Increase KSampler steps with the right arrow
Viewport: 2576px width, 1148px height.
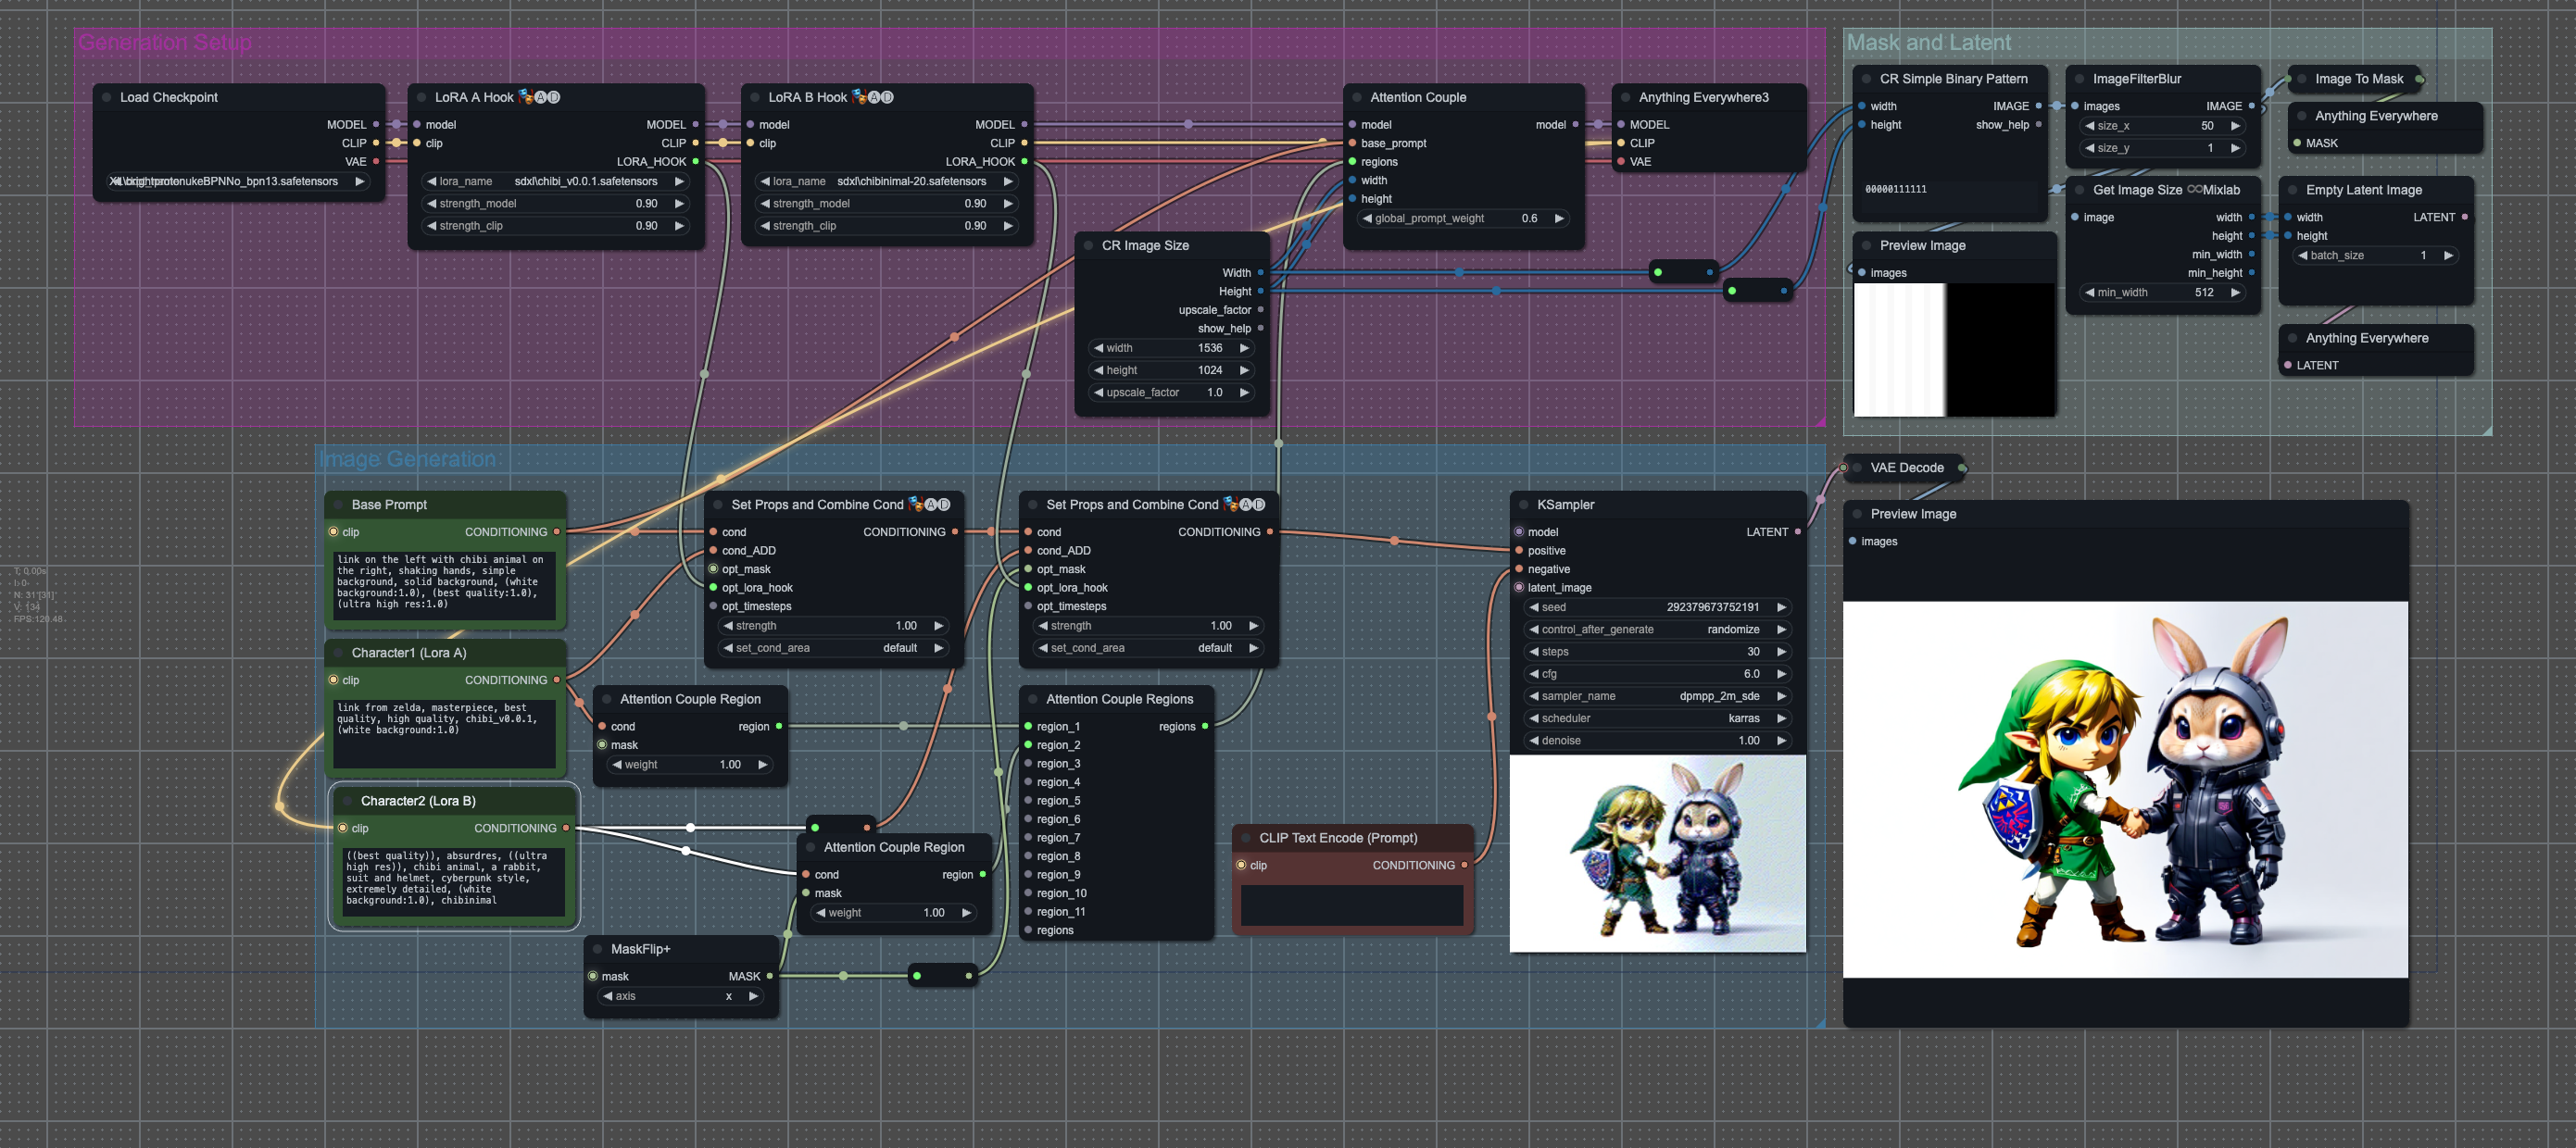click(1781, 652)
